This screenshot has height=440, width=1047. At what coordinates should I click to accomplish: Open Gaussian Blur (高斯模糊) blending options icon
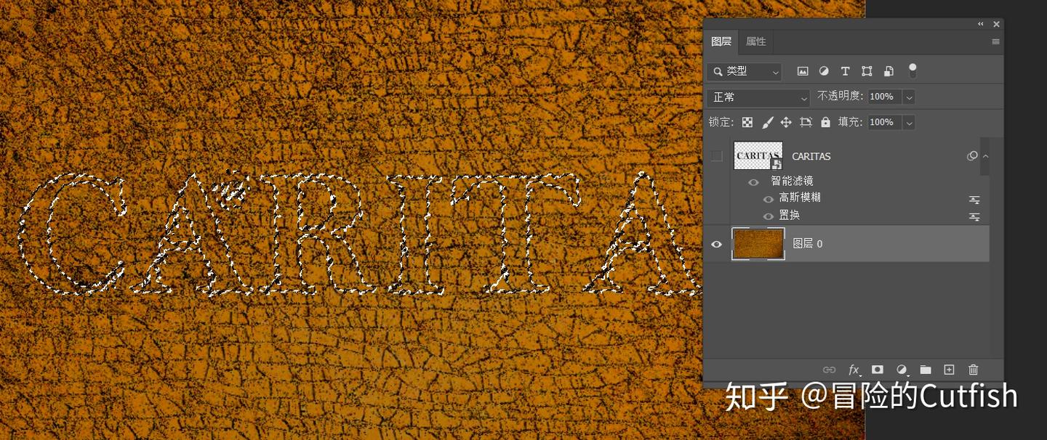pos(974,200)
